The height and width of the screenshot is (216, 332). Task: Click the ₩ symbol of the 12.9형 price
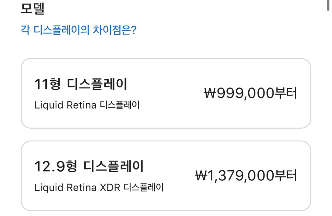pyautogui.click(x=201, y=176)
